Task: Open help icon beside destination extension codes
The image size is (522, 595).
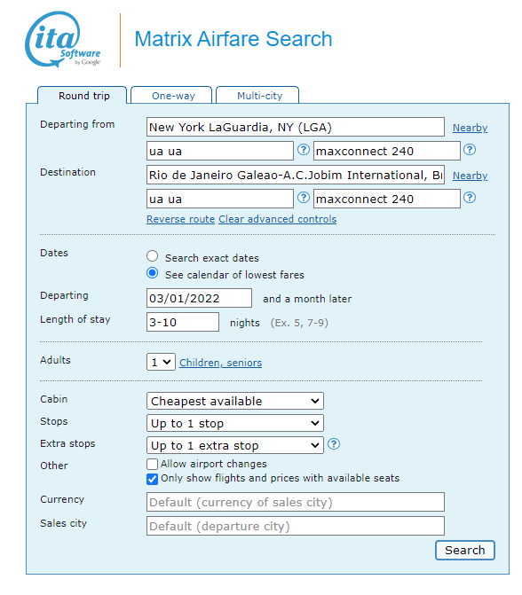Action: (x=470, y=198)
